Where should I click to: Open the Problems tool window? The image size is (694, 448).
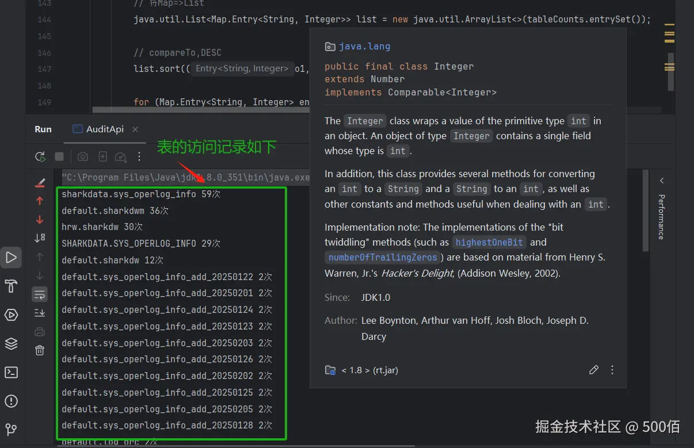point(11,401)
